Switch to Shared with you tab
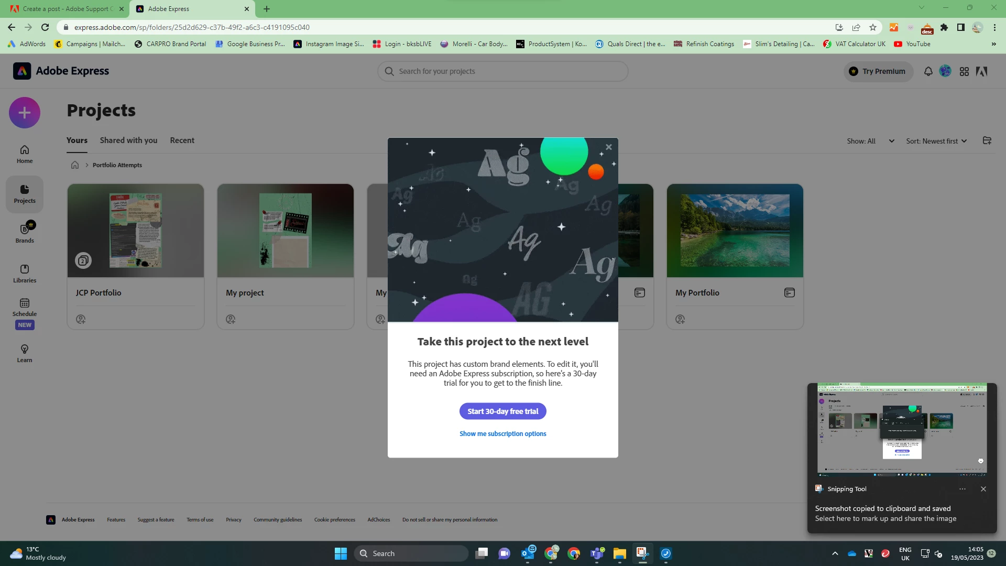This screenshot has width=1006, height=566. 128,140
